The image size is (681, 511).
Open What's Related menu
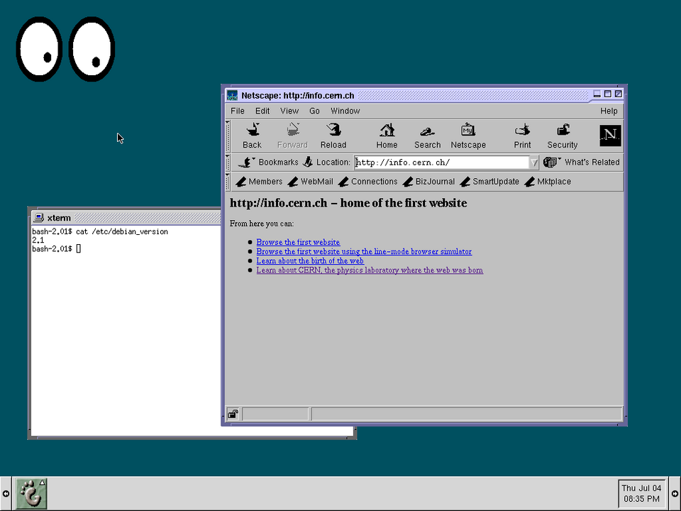(582, 162)
